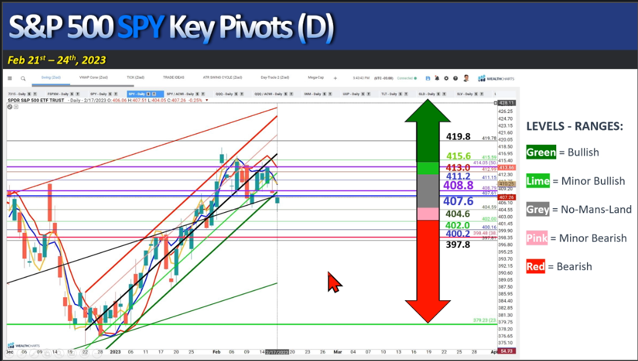Screen dimensions: 638x361
Task: Click the 2/17/2023 date marker on the time axis
Action: 277,352
